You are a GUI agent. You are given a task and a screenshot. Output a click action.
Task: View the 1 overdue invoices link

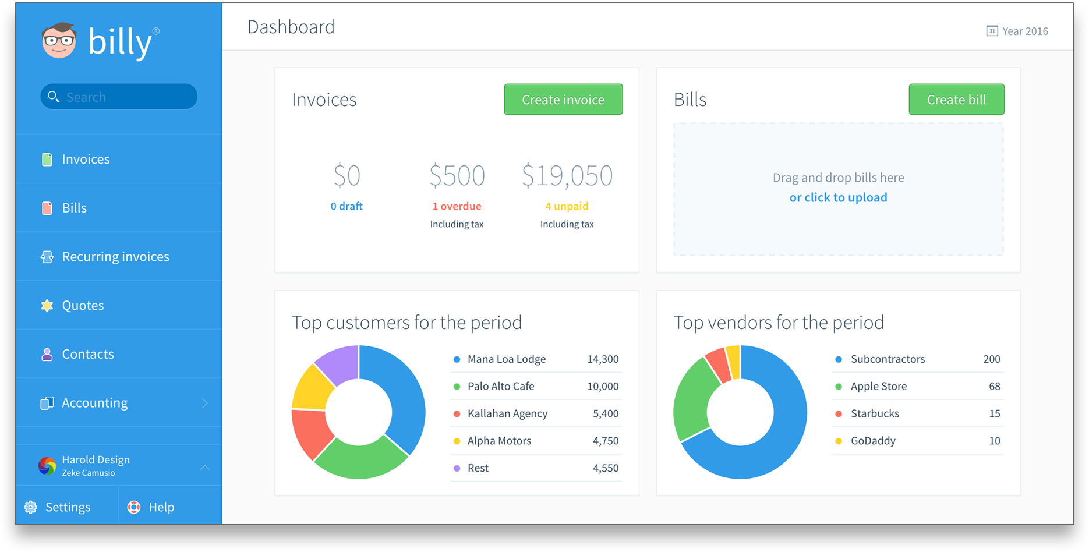[457, 206]
